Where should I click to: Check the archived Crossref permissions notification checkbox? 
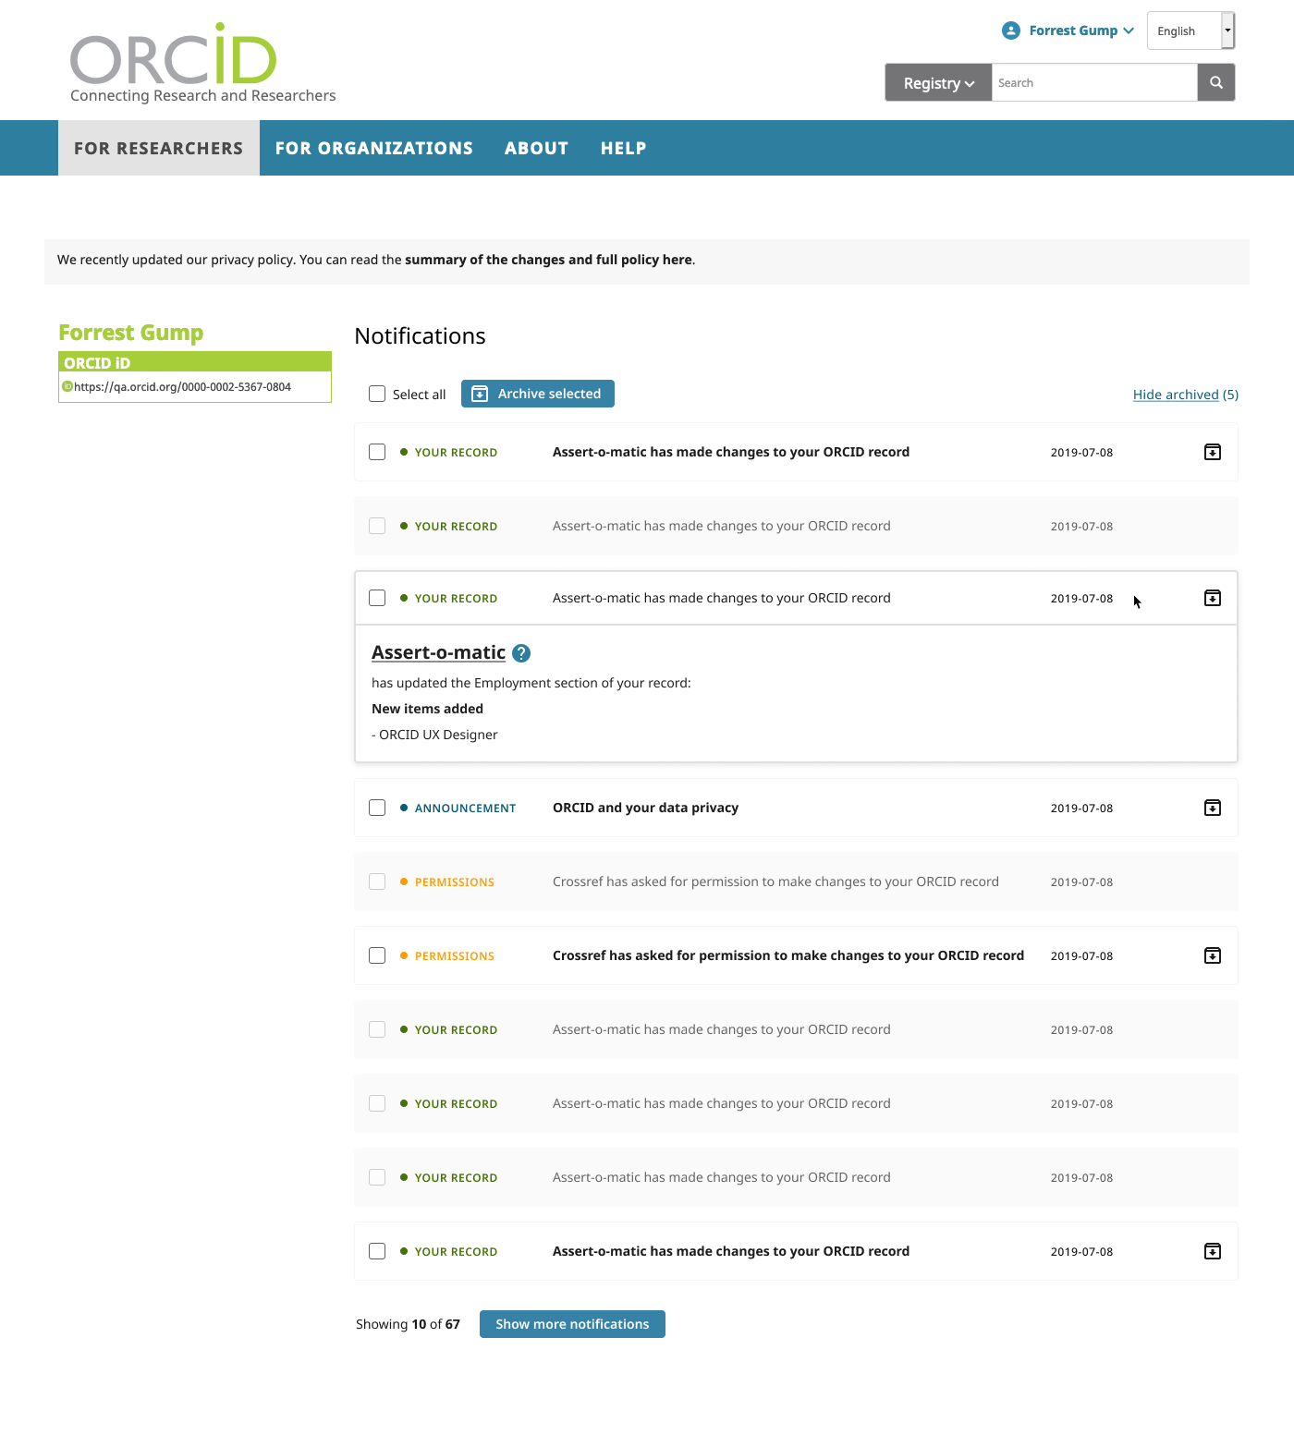click(377, 882)
